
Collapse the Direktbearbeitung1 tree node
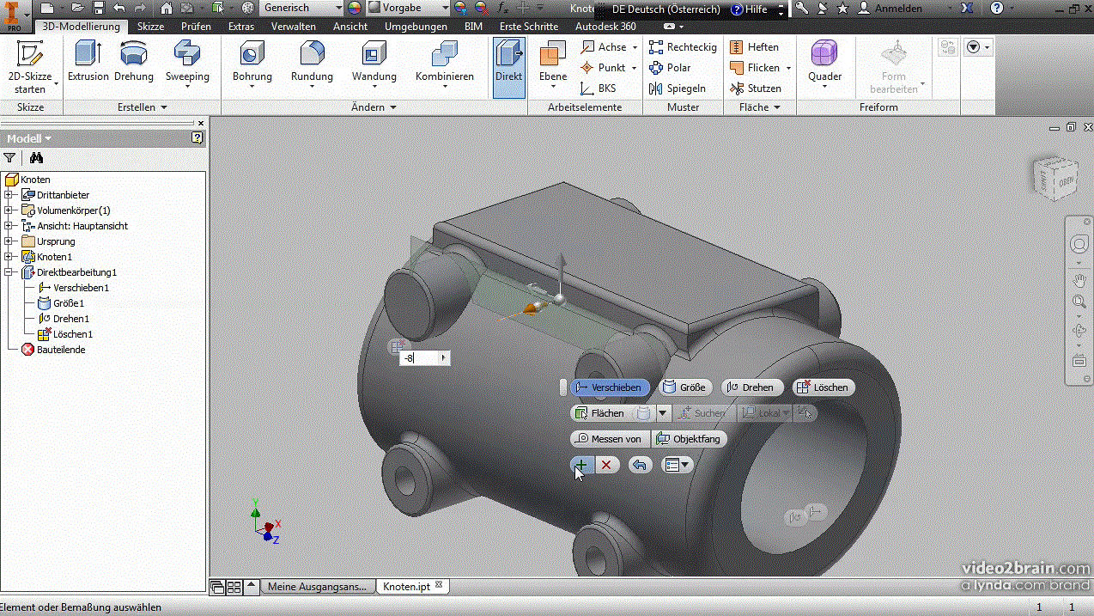[x=9, y=272]
